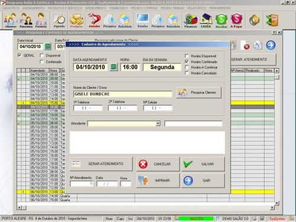Expand the Atendente dropdown
This screenshot has width=296, height=222.
[158, 124]
